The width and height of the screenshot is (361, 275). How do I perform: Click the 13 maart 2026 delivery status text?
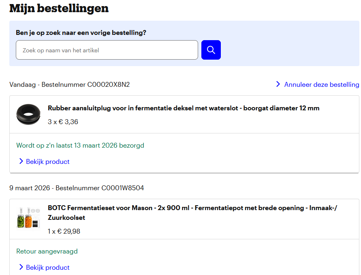point(80,145)
